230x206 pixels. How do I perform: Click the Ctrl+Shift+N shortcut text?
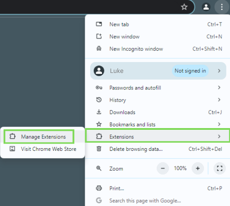click(x=207, y=49)
